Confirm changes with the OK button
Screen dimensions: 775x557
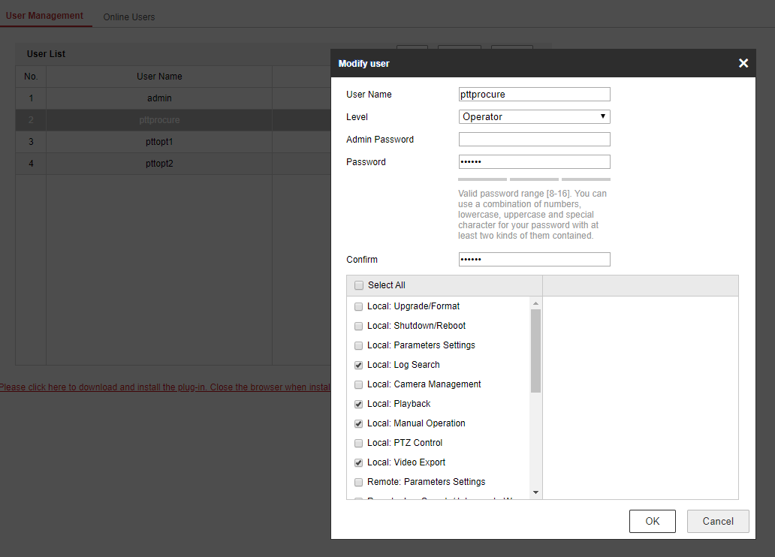[x=653, y=521]
